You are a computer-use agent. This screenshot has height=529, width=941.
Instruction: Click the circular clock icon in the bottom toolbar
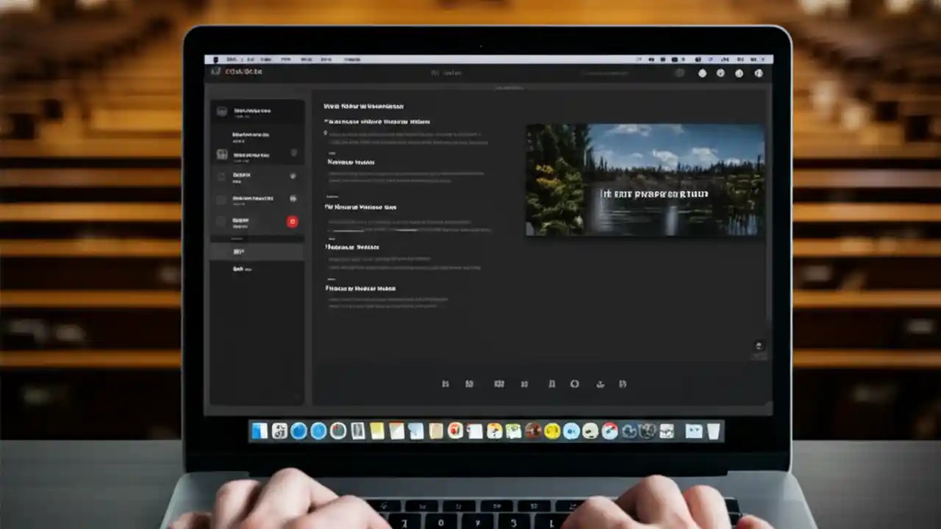(575, 384)
